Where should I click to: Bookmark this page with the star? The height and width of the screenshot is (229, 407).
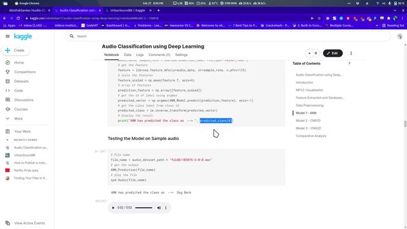pyautogui.click(x=319, y=18)
